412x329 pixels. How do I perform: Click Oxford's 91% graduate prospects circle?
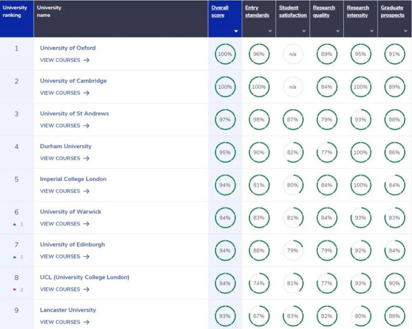pyautogui.click(x=394, y=54)
